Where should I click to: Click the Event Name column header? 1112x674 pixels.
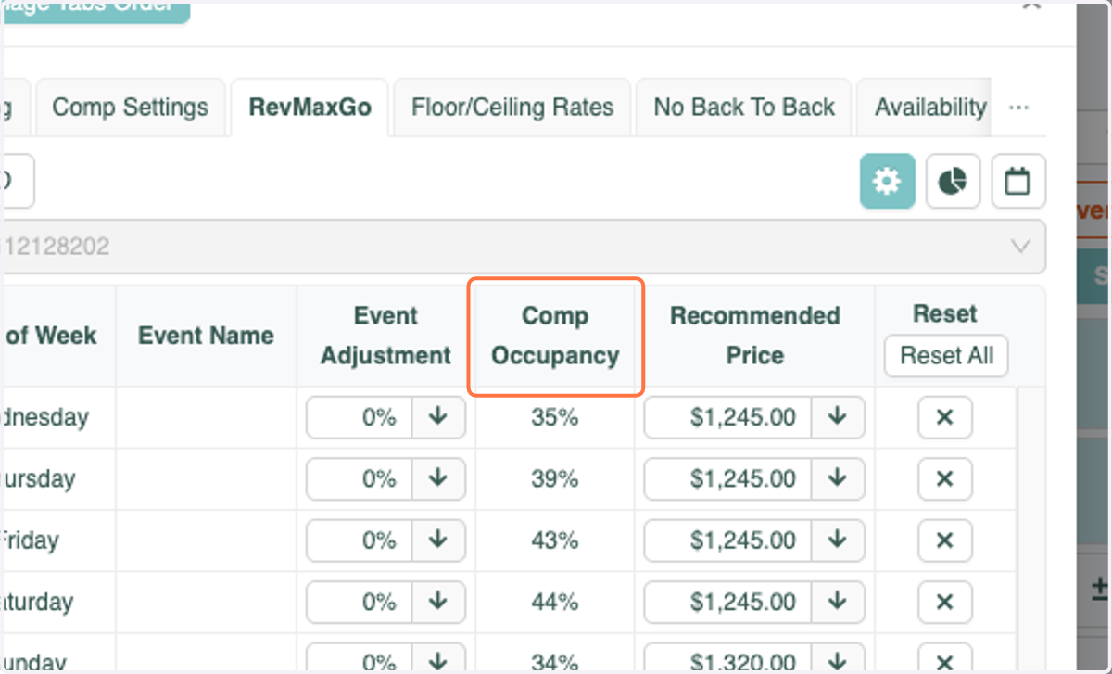206,336
